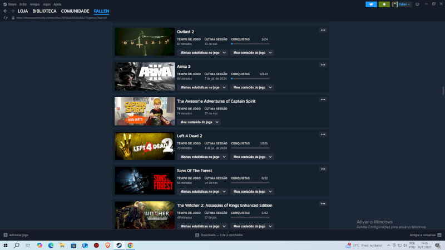
Task: Click the Steam icon on the taskbar
Action: click(x=119, y=246)
